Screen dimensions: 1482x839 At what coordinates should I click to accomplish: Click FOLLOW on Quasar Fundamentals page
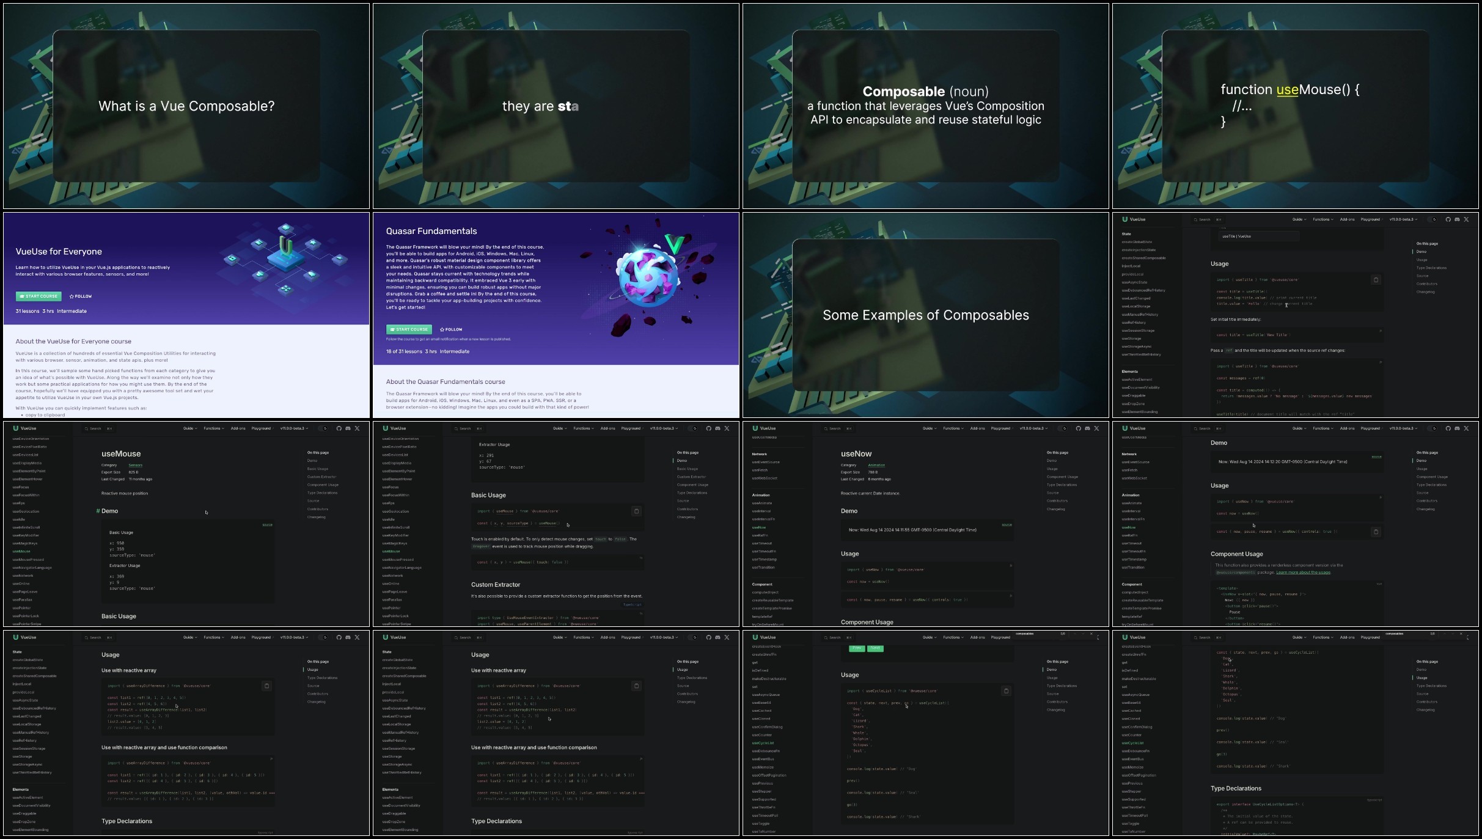451,329
